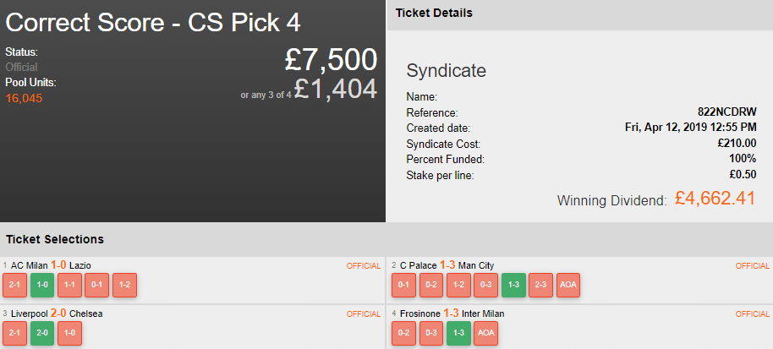Image resolution: width=773 pixels, height=349 pixels.
Task: Click the 2-1 chip for AC Milan v Lazio
Action: 14,286
